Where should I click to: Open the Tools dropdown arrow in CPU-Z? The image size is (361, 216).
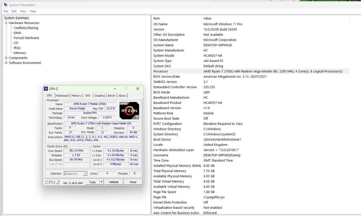pyautogui.click(x=101, y=182)
